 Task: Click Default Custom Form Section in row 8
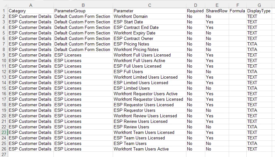[83, 49]
